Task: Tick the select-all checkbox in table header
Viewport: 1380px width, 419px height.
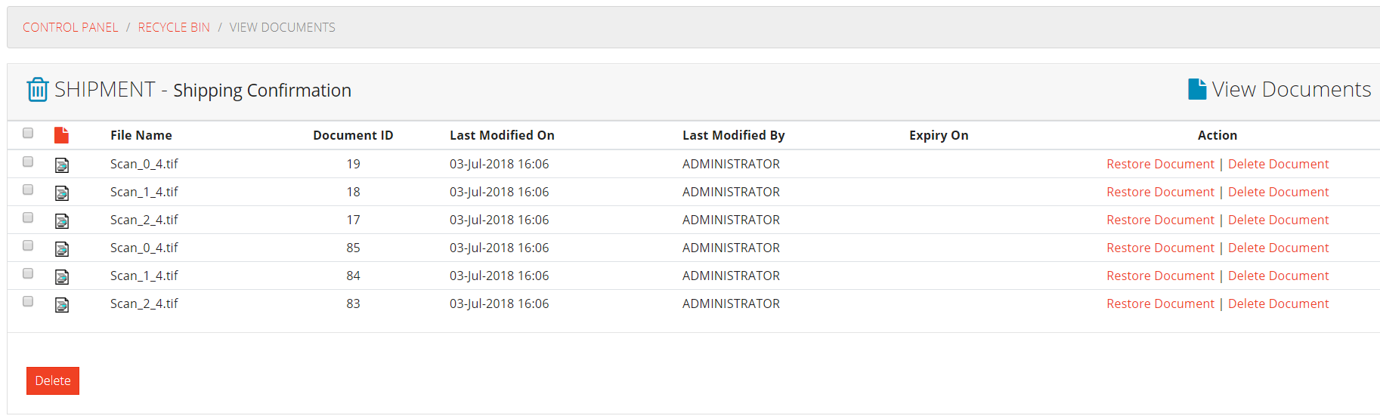Action: (x=28, y=133)
